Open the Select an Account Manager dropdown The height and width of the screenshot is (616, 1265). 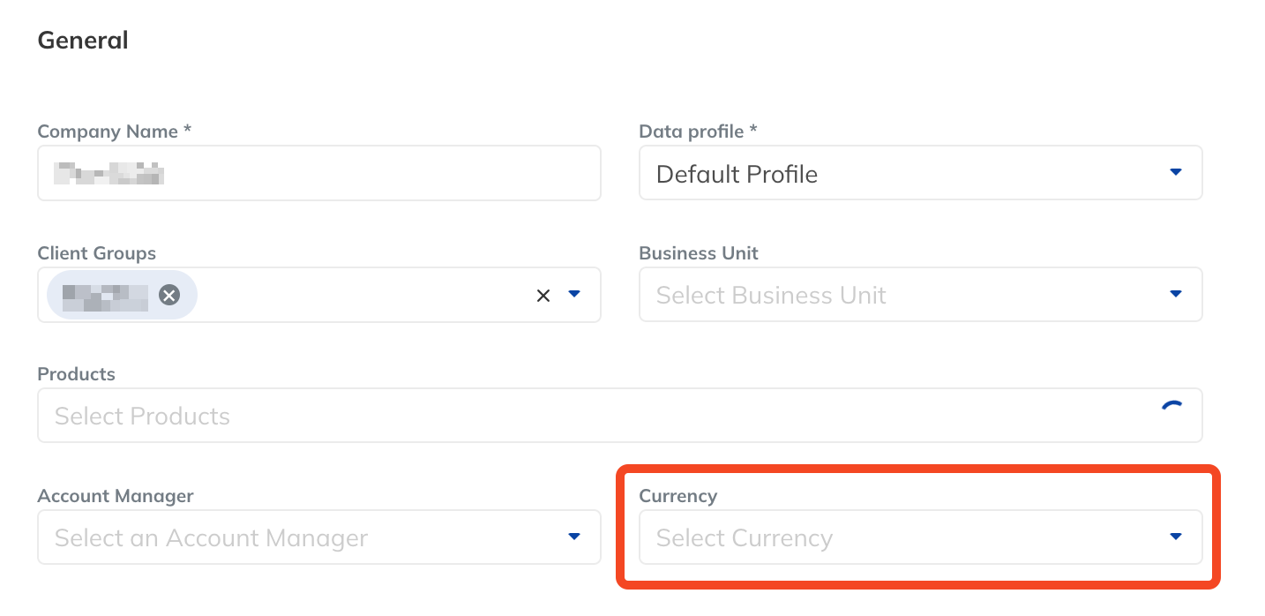(319, 537)
